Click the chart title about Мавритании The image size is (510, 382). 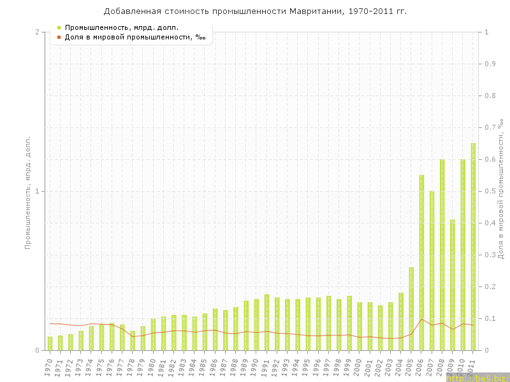tap(255, 11)
